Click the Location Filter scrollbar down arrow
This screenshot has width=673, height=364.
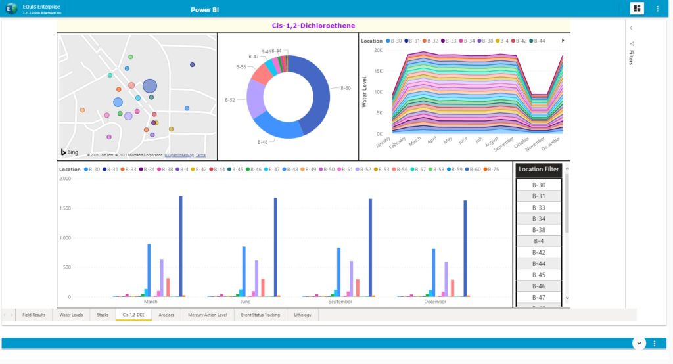(x=567, y=298)
